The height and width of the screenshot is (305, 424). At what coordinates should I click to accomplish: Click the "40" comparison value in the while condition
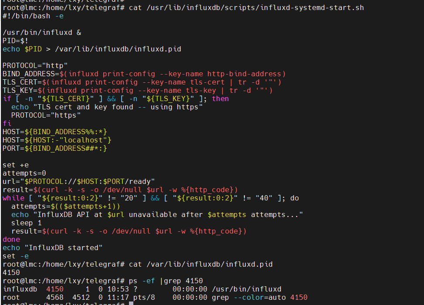click(x=264, y=198)
